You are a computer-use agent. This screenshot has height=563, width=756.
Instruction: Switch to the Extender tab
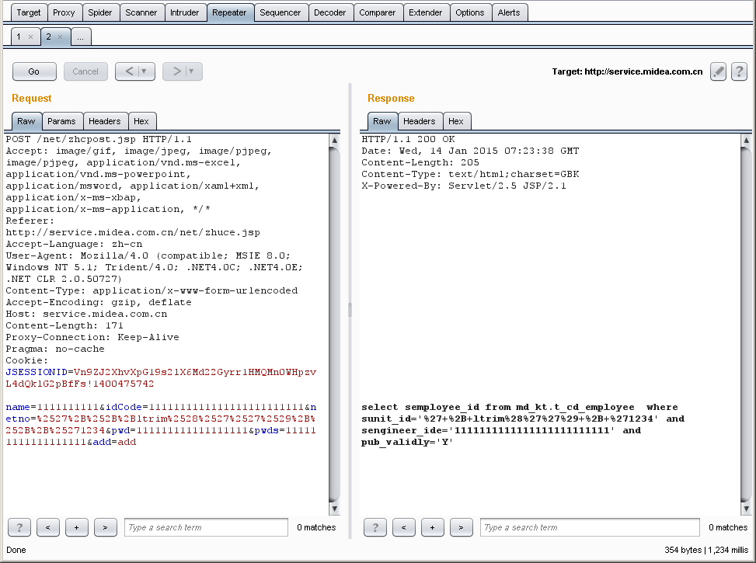click(x=425, y=12)
